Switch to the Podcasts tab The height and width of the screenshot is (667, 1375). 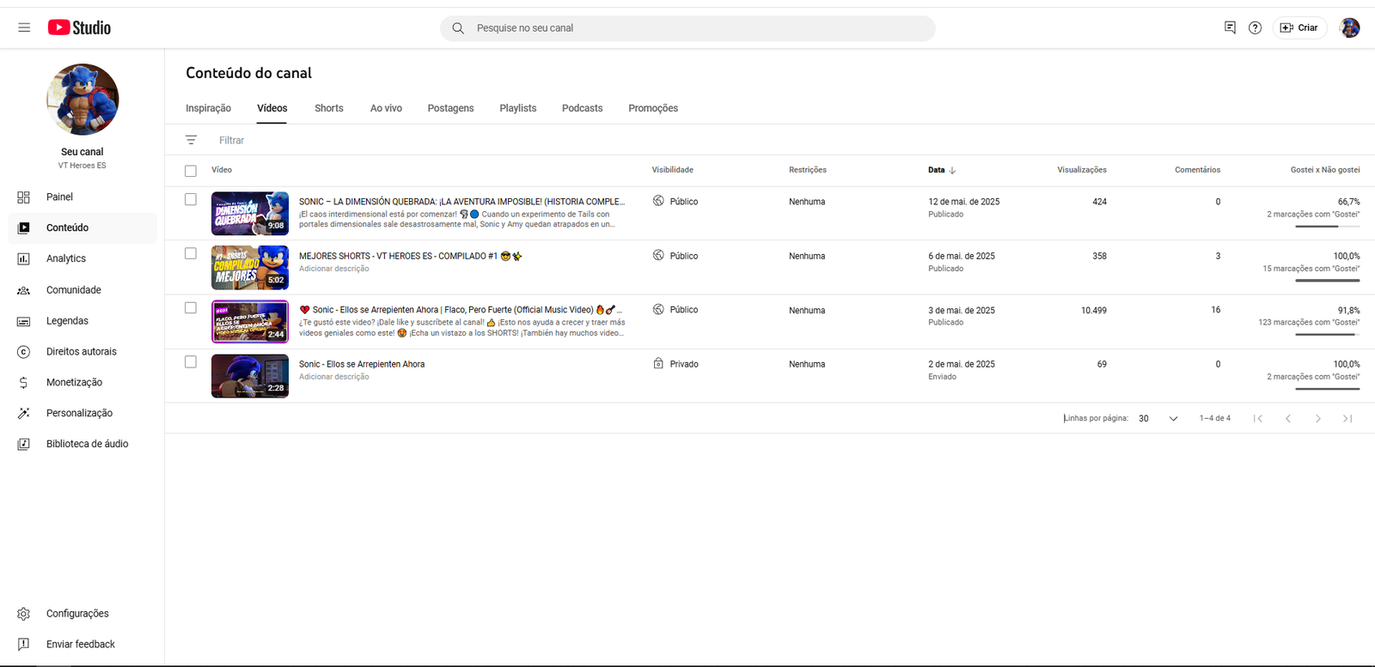point(582,108)
